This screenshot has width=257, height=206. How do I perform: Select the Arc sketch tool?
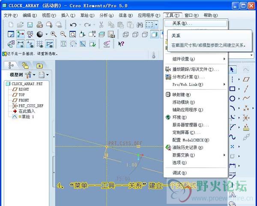(x=232, y=108)
